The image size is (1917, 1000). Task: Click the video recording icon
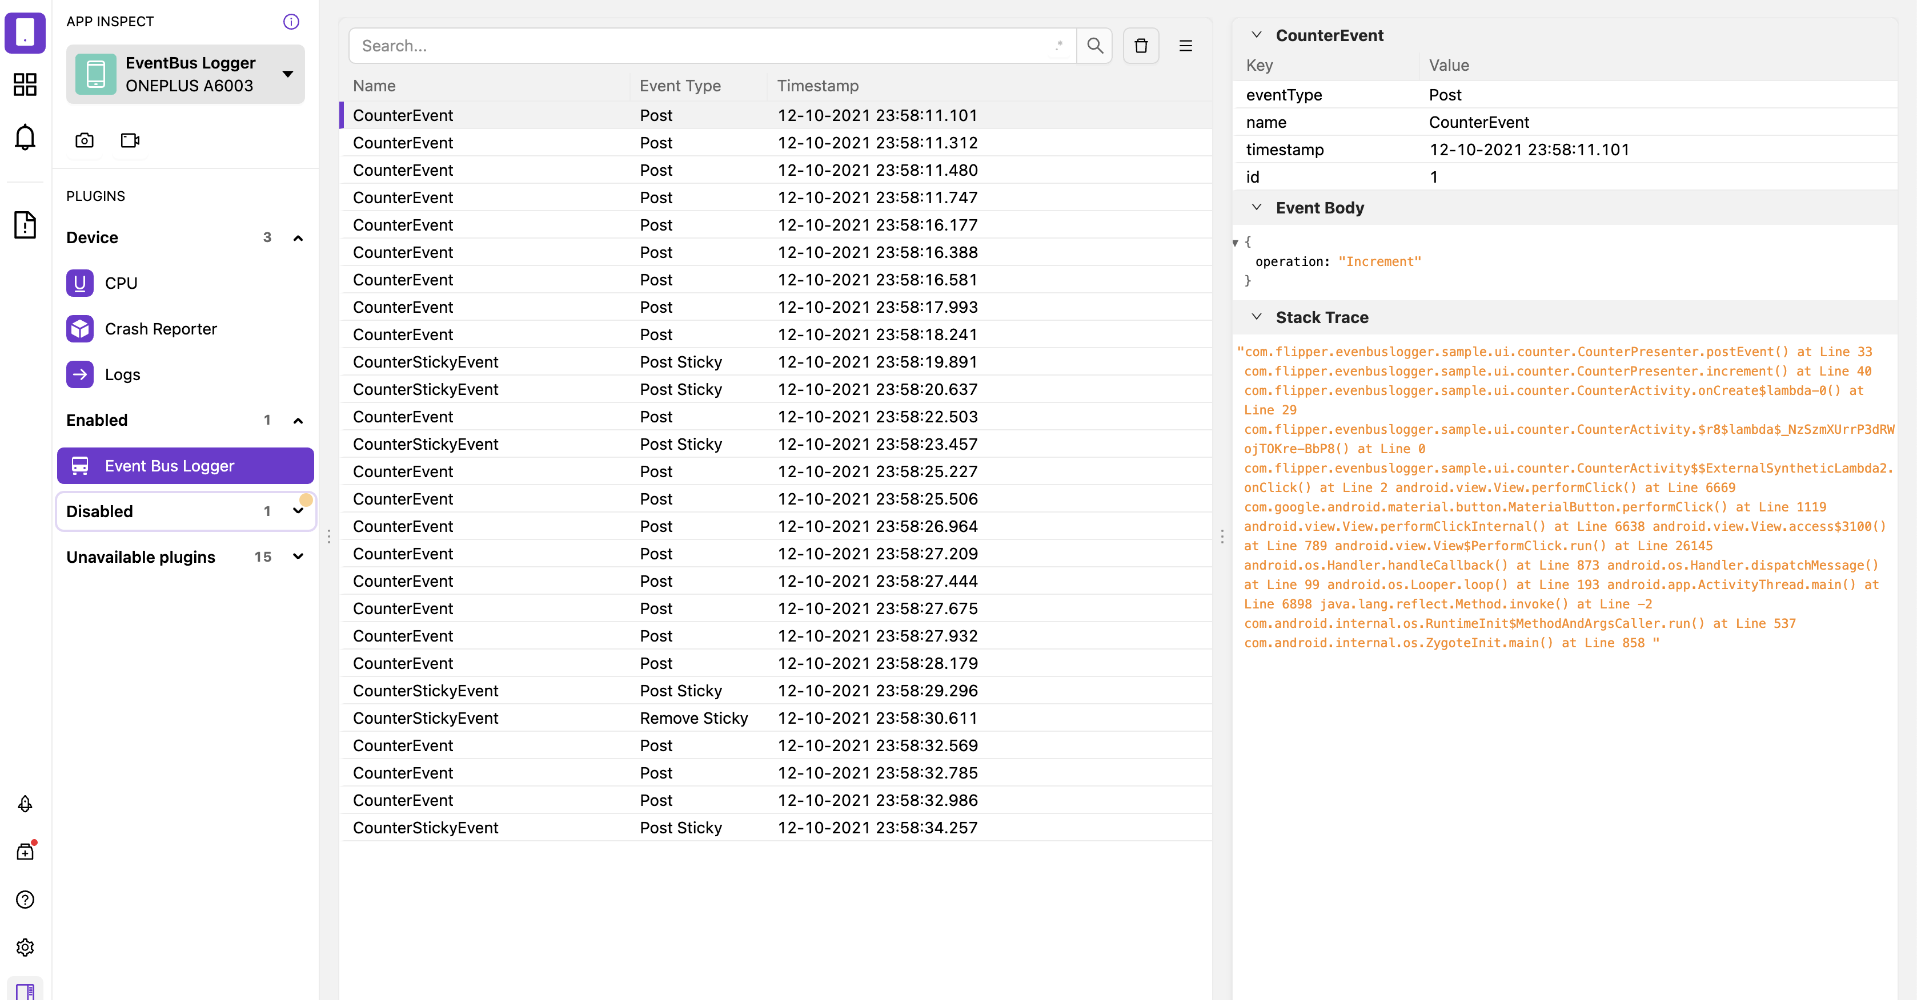point(130,140)
